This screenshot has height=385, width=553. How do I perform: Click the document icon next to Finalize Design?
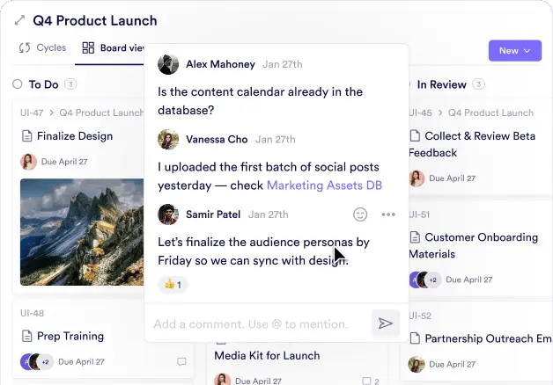(27, 136)
